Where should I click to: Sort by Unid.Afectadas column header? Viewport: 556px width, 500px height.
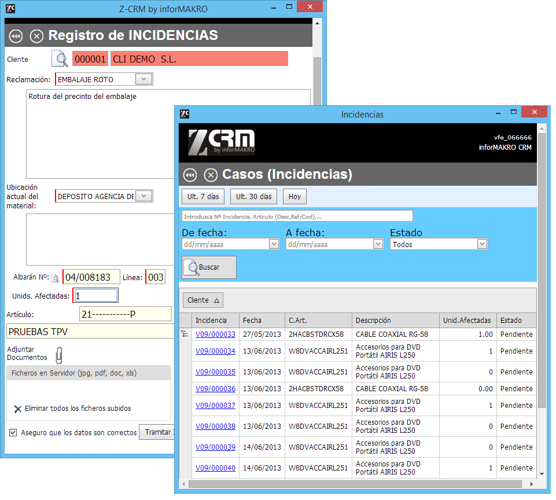click(468, 321)
